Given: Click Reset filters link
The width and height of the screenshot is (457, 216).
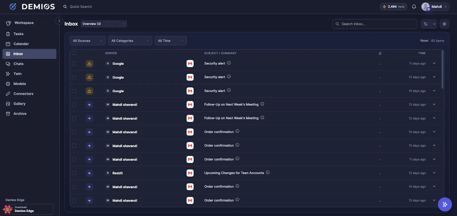Looking at the screenshot, I should click(x=424, y=41).
